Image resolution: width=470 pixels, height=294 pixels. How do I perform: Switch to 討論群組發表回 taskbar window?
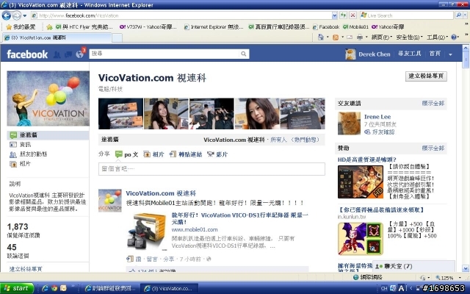tap(110, 288)
